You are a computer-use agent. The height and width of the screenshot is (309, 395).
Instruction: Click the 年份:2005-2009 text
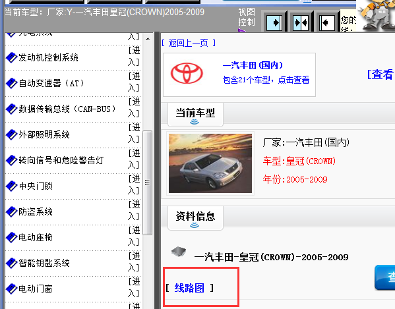click(295, 179)
